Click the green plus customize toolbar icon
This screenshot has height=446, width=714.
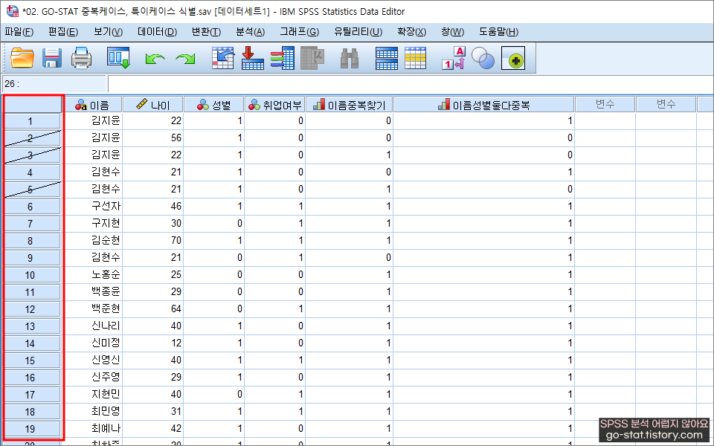[x=513, y=58]
